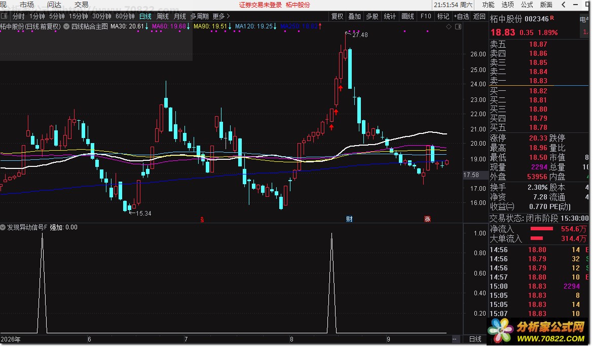Switch to the 周线 period tab

pyautogui.click(x=163, y=16)
